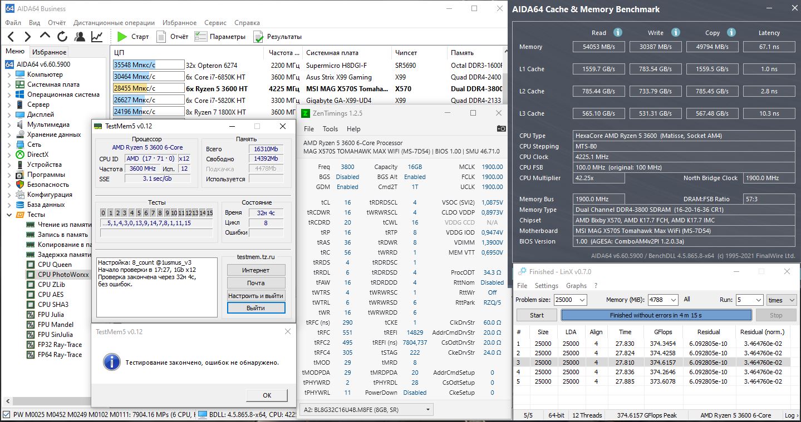Open Результаты from the AIDA64 toolbar
801x422 pixels.
pyautogui.click(x=277, y=37)
